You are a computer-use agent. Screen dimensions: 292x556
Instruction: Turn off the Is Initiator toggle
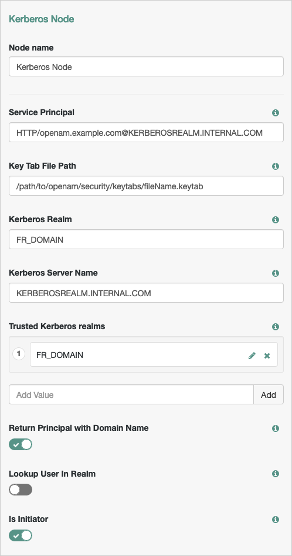(x=21, y=535)
